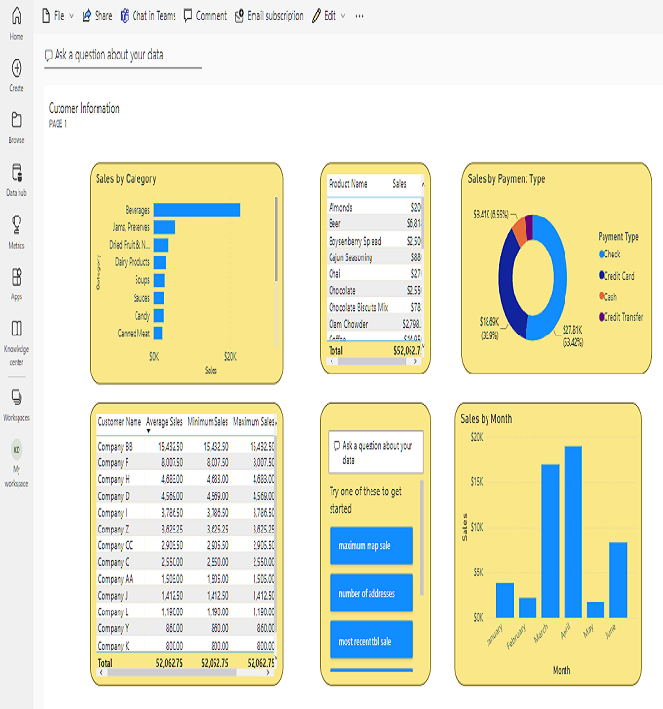
Task: Open the more options ellipsis menu
Action: click(359, 16)
